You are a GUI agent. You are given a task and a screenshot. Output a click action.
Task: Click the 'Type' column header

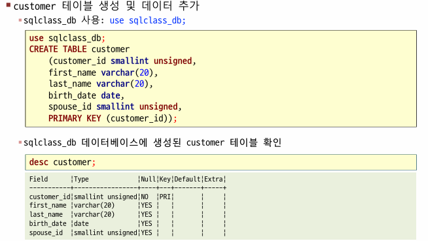tap(81, 179)
